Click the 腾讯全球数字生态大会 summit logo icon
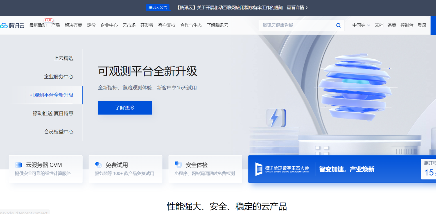The width and height of the screenshot is (436, 214). tap(258, 169)
